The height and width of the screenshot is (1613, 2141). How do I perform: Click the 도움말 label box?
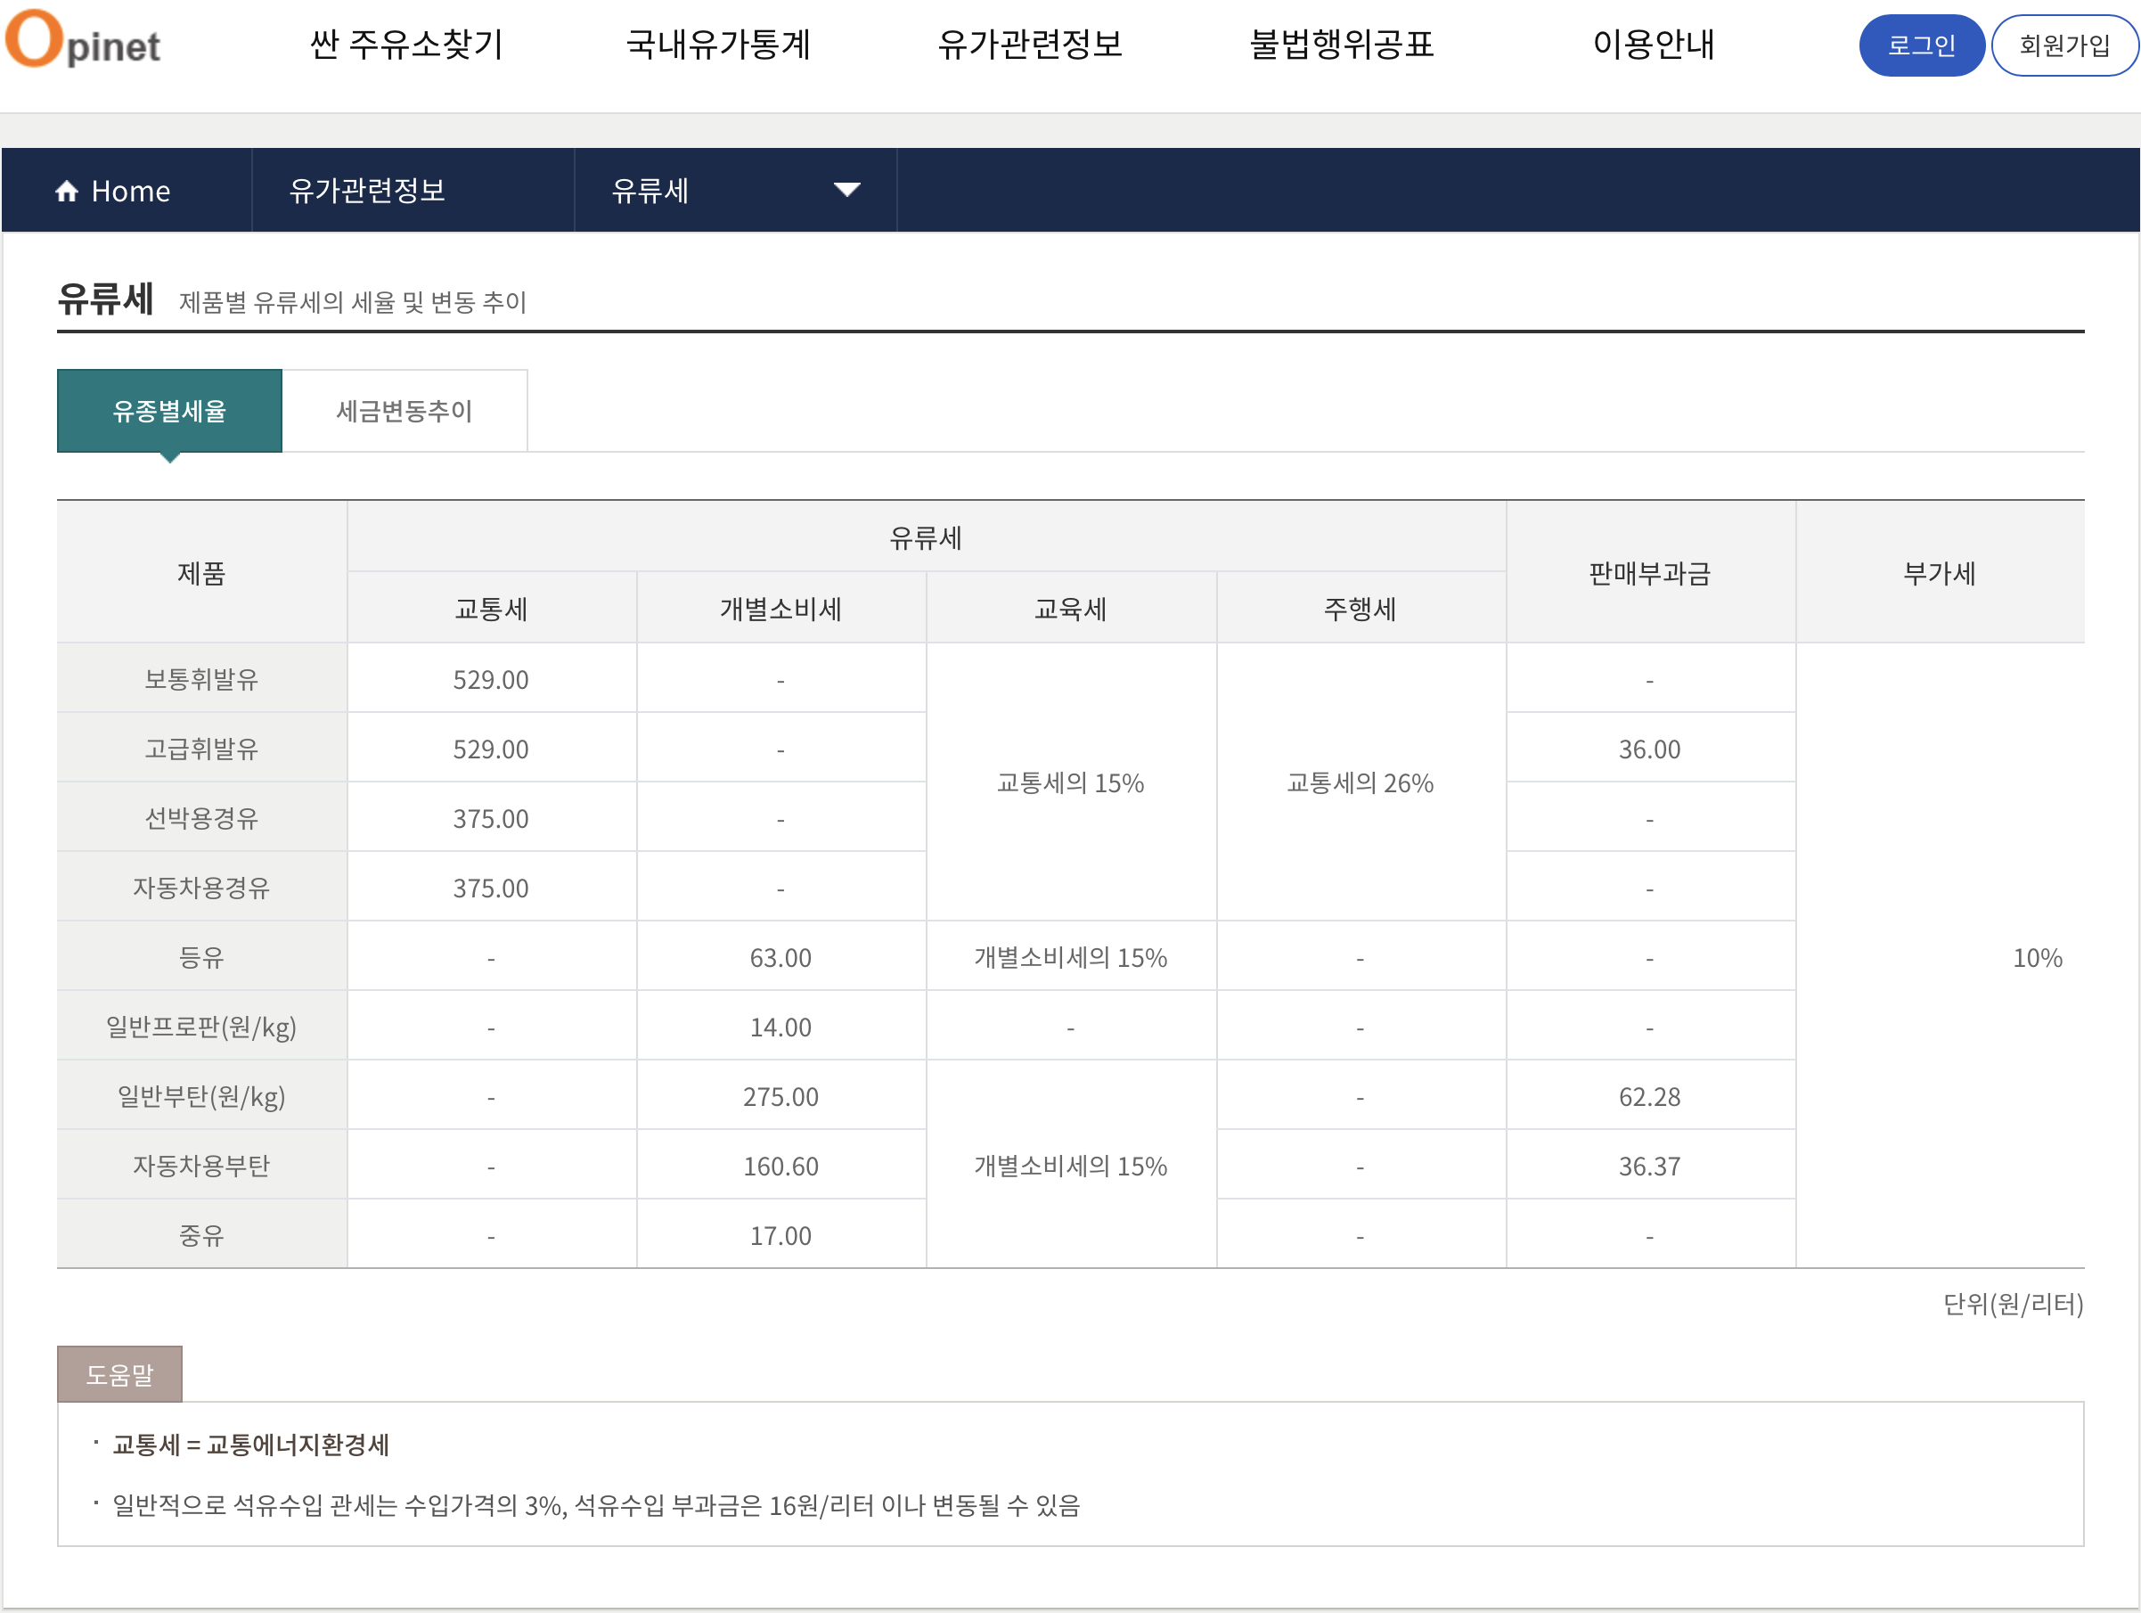(119, 1374)
